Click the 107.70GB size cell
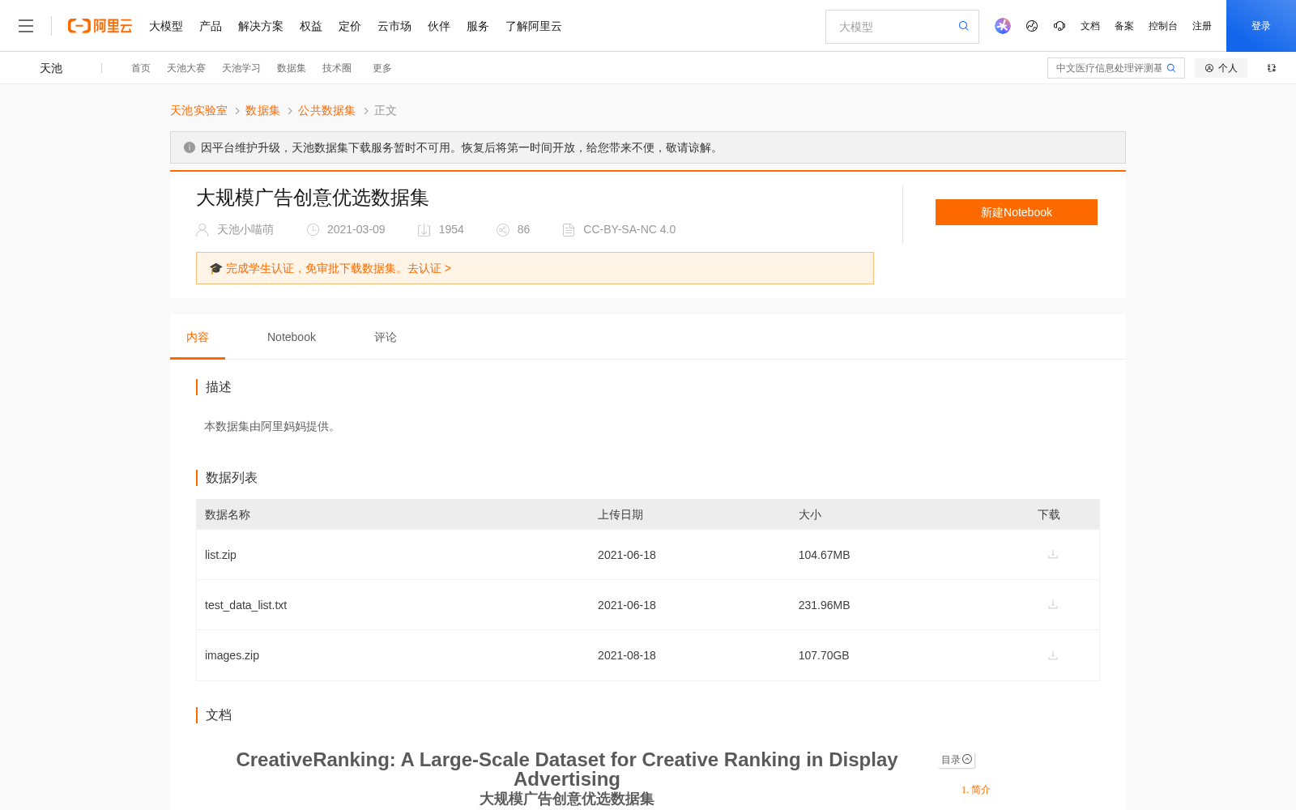This screenshot has width=1296, height=810. coord(824,655)
